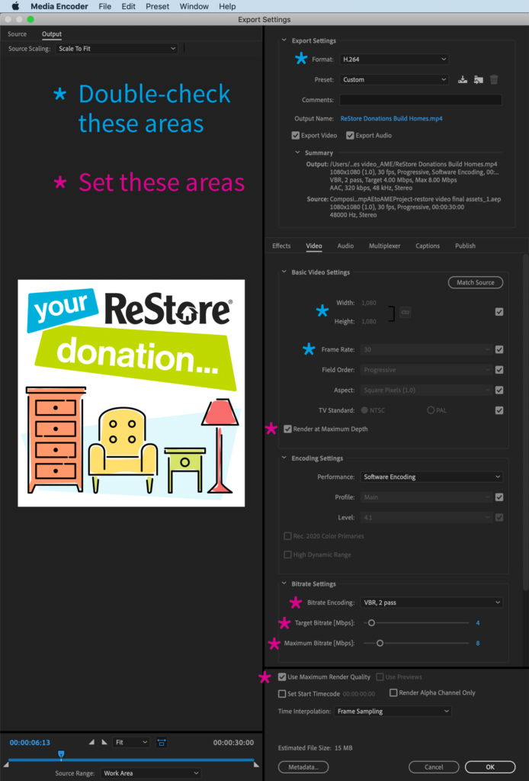
Task: Uncheck the Field Order match source checkbox
Action: click(499, 370)
